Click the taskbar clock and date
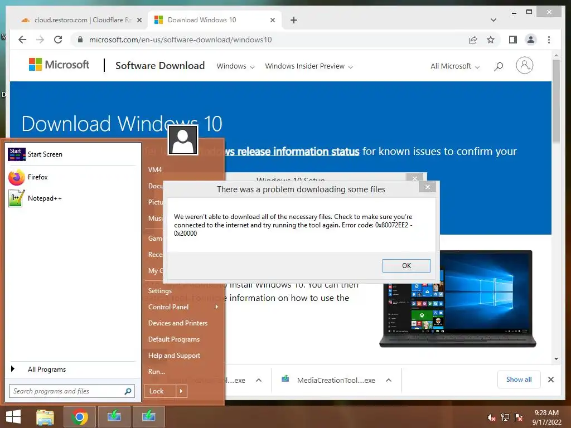The width and height of the screenshot is (571, 428). (x=546, y=417)
